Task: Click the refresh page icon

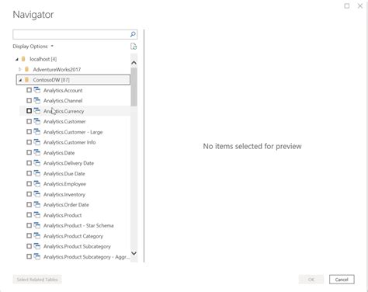Action: [x=134, y=47]
